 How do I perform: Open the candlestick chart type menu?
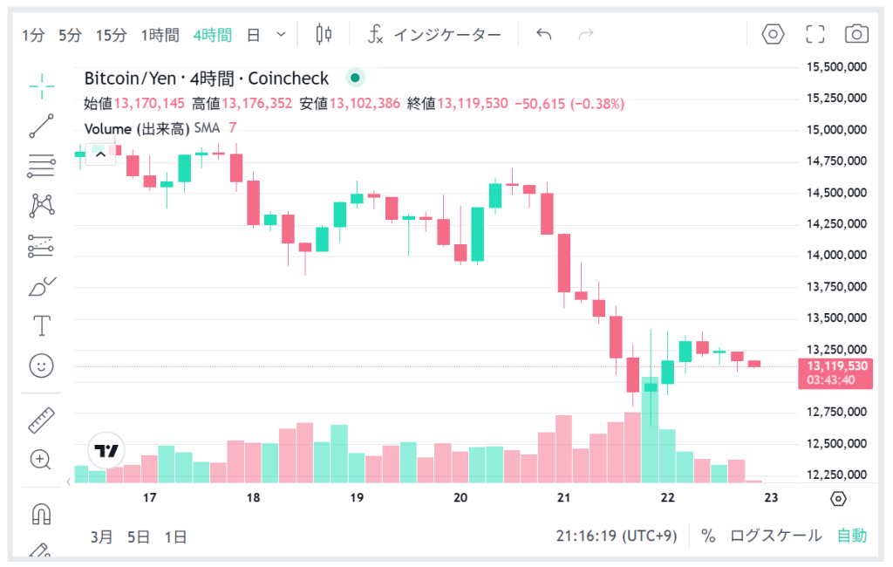[324, 34]
